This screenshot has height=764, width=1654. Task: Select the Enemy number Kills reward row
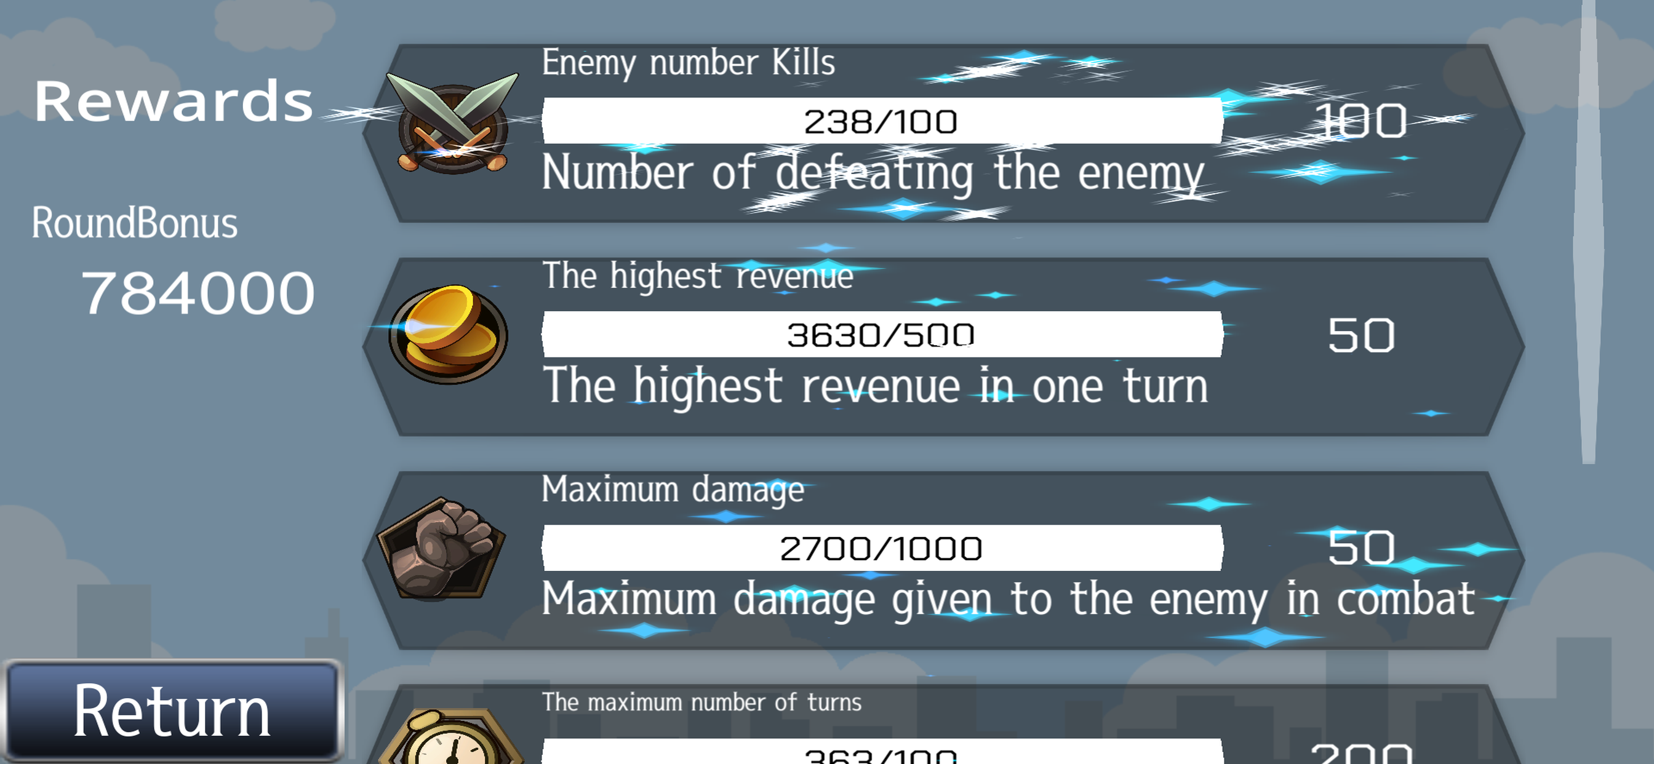[x=943, y=133]
